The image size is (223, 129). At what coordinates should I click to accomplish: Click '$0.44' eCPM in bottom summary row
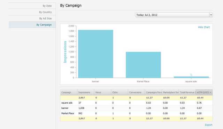(x=200, y=118)
